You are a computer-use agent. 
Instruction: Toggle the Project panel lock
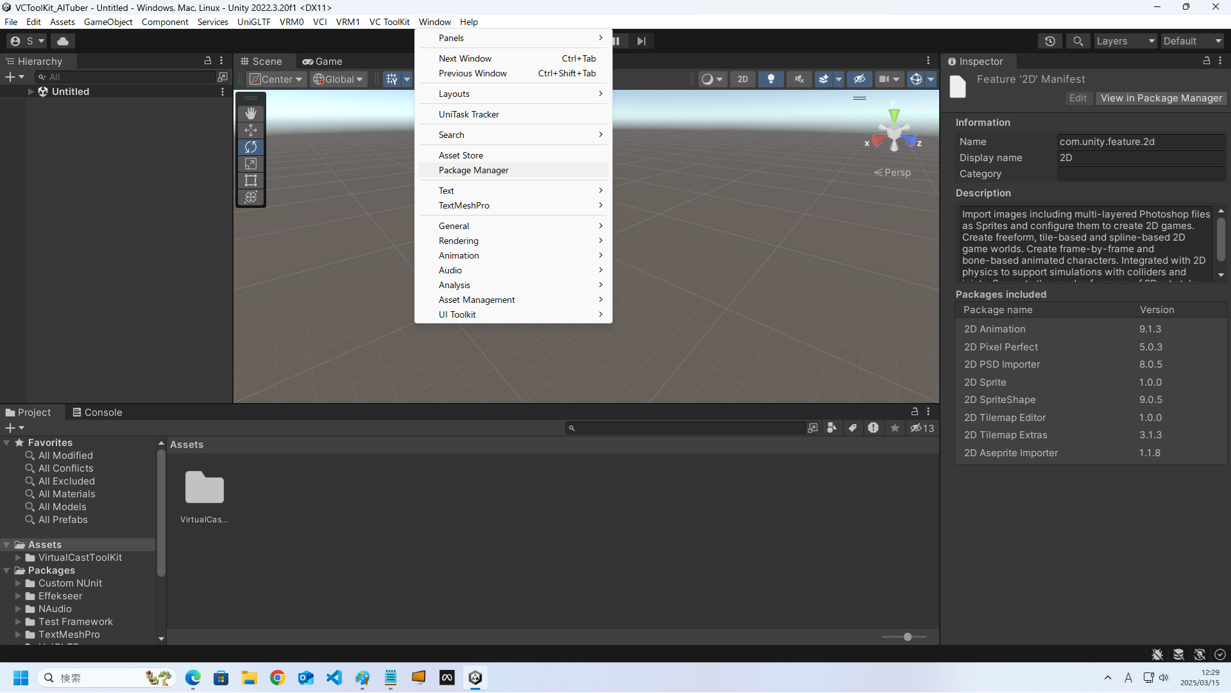click(915, 412)
